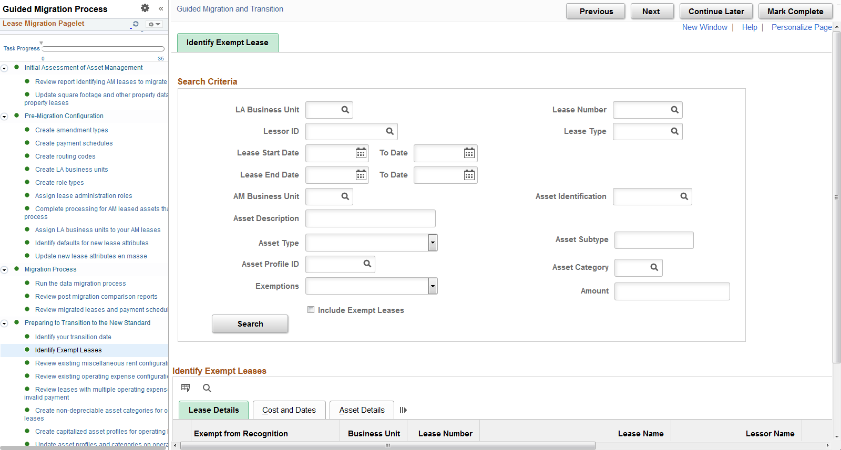This screenshot has width=841, height=450.
Task: Refresh the Lease Migration Pagelet
Action: 136,24
